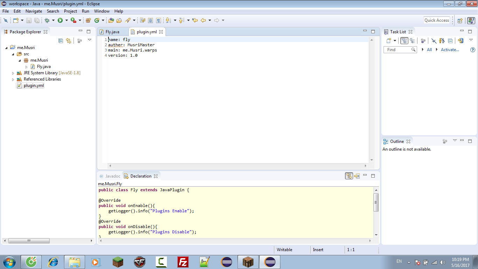Click the Activate... link in Task List
The height and width of the screenshot is (269, 478).
pos(450,50)
